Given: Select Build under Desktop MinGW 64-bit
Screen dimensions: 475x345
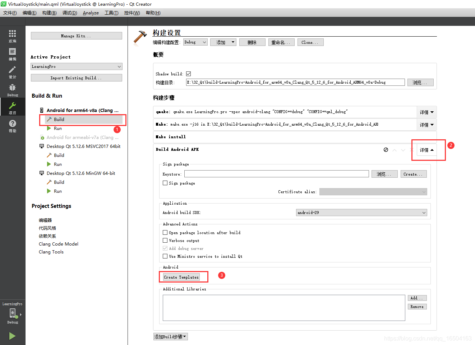Looking at the screenshot, I should click(59, 182).
